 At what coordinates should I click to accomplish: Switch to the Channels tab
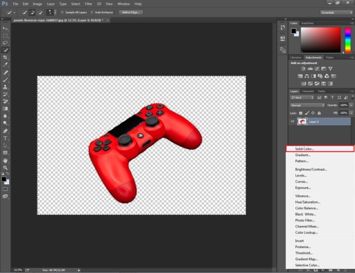(x=308, y=91)
